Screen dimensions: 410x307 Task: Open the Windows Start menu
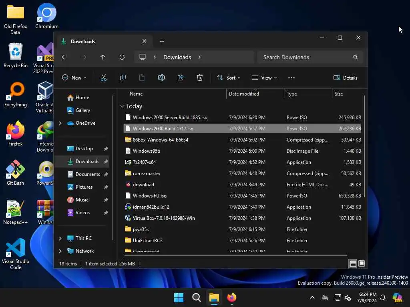pyautogui.click(x=179, y=297)
